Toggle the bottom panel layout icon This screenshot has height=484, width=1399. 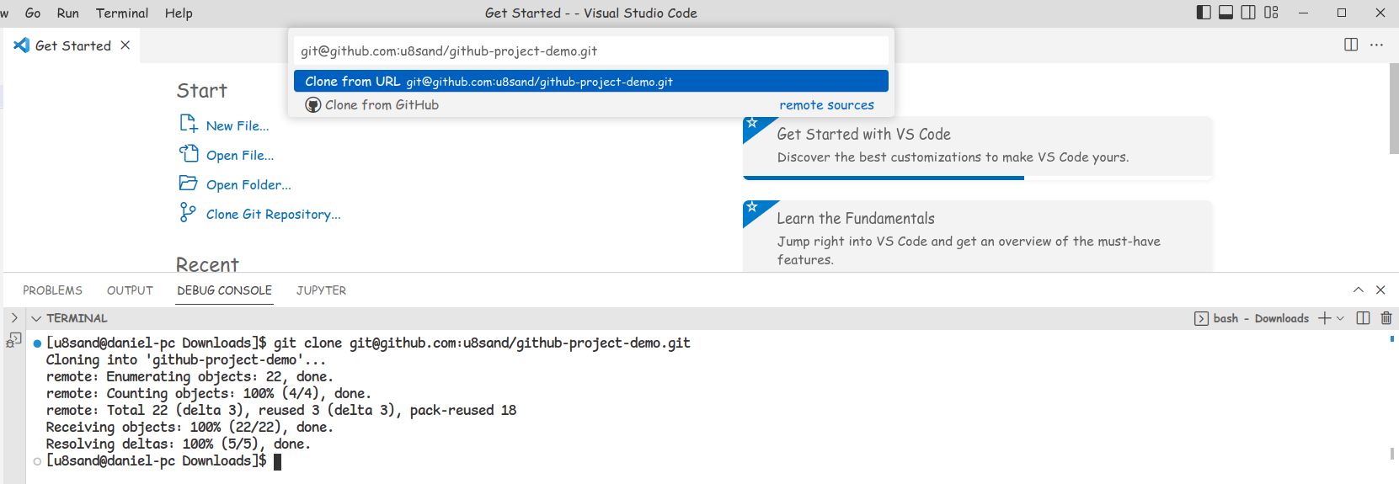(1226, 13)
